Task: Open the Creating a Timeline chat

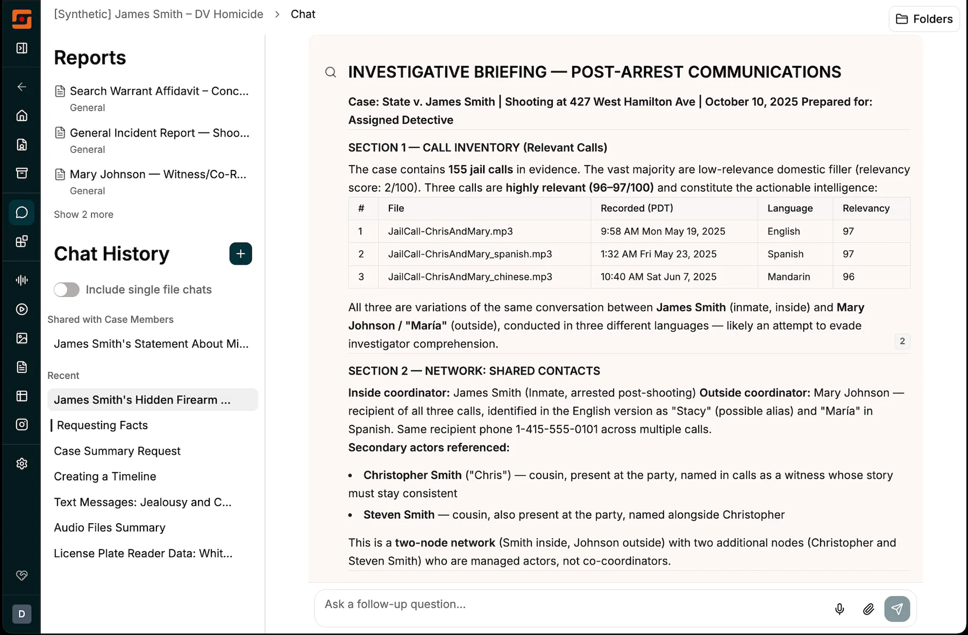Action: click(x=105, y=476)
